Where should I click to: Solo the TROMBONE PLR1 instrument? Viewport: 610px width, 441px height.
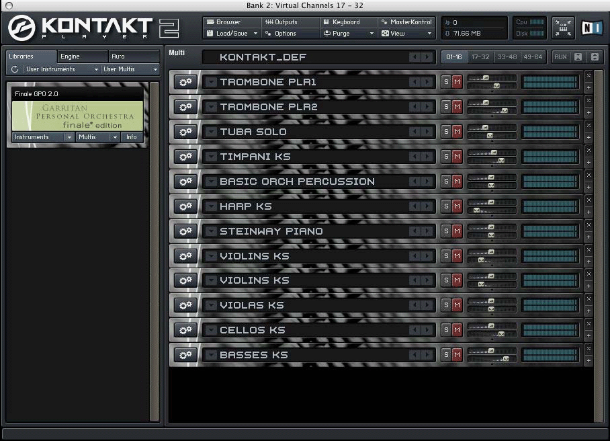[x=446, y=82]
